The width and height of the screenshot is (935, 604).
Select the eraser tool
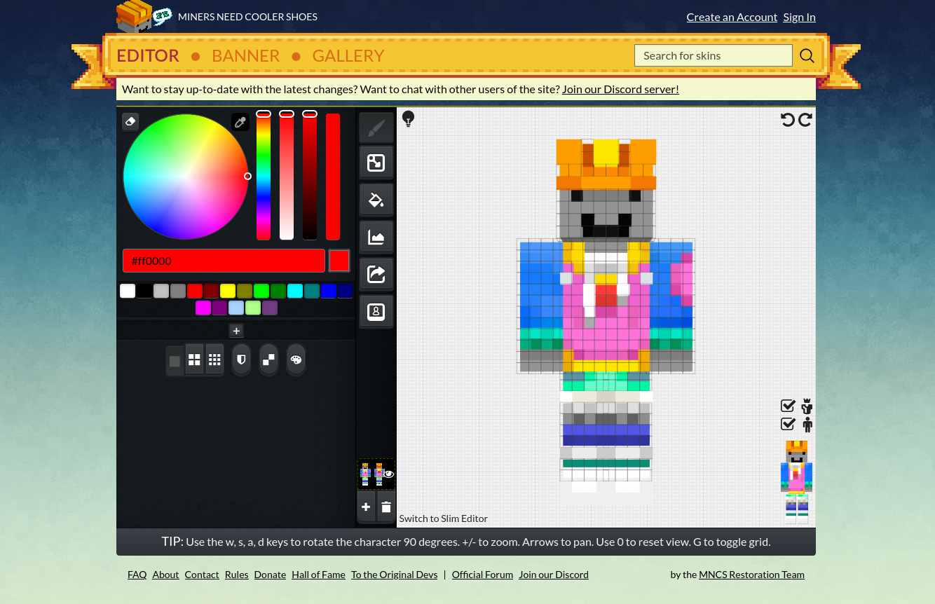(130, 122)
